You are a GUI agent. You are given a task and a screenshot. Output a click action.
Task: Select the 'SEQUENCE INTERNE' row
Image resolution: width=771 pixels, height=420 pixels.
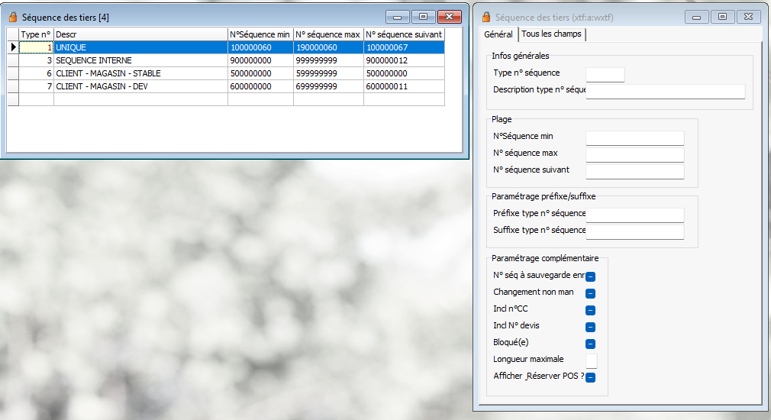tap(140, 60)
